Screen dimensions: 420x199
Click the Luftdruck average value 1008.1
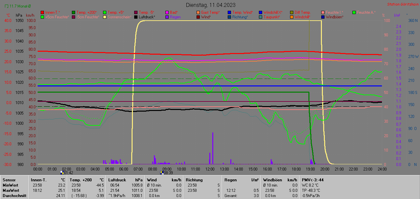(137, 196)
